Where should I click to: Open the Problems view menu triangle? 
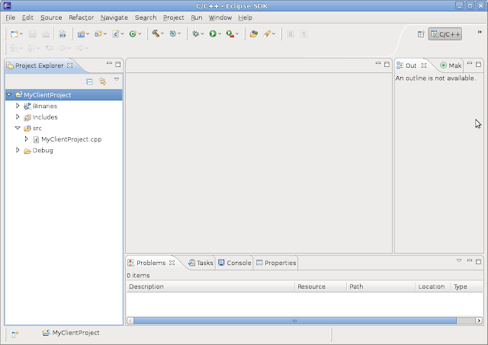tap(459, 260)
